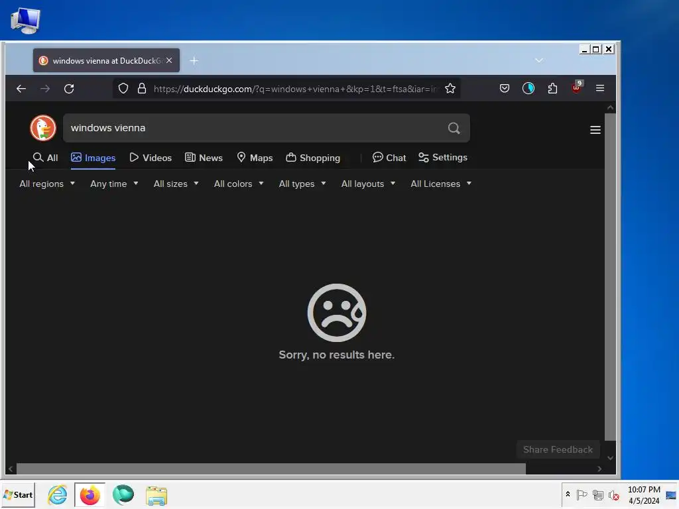Open Firefox application menu

pyautogui.click(x=599, y=88)
